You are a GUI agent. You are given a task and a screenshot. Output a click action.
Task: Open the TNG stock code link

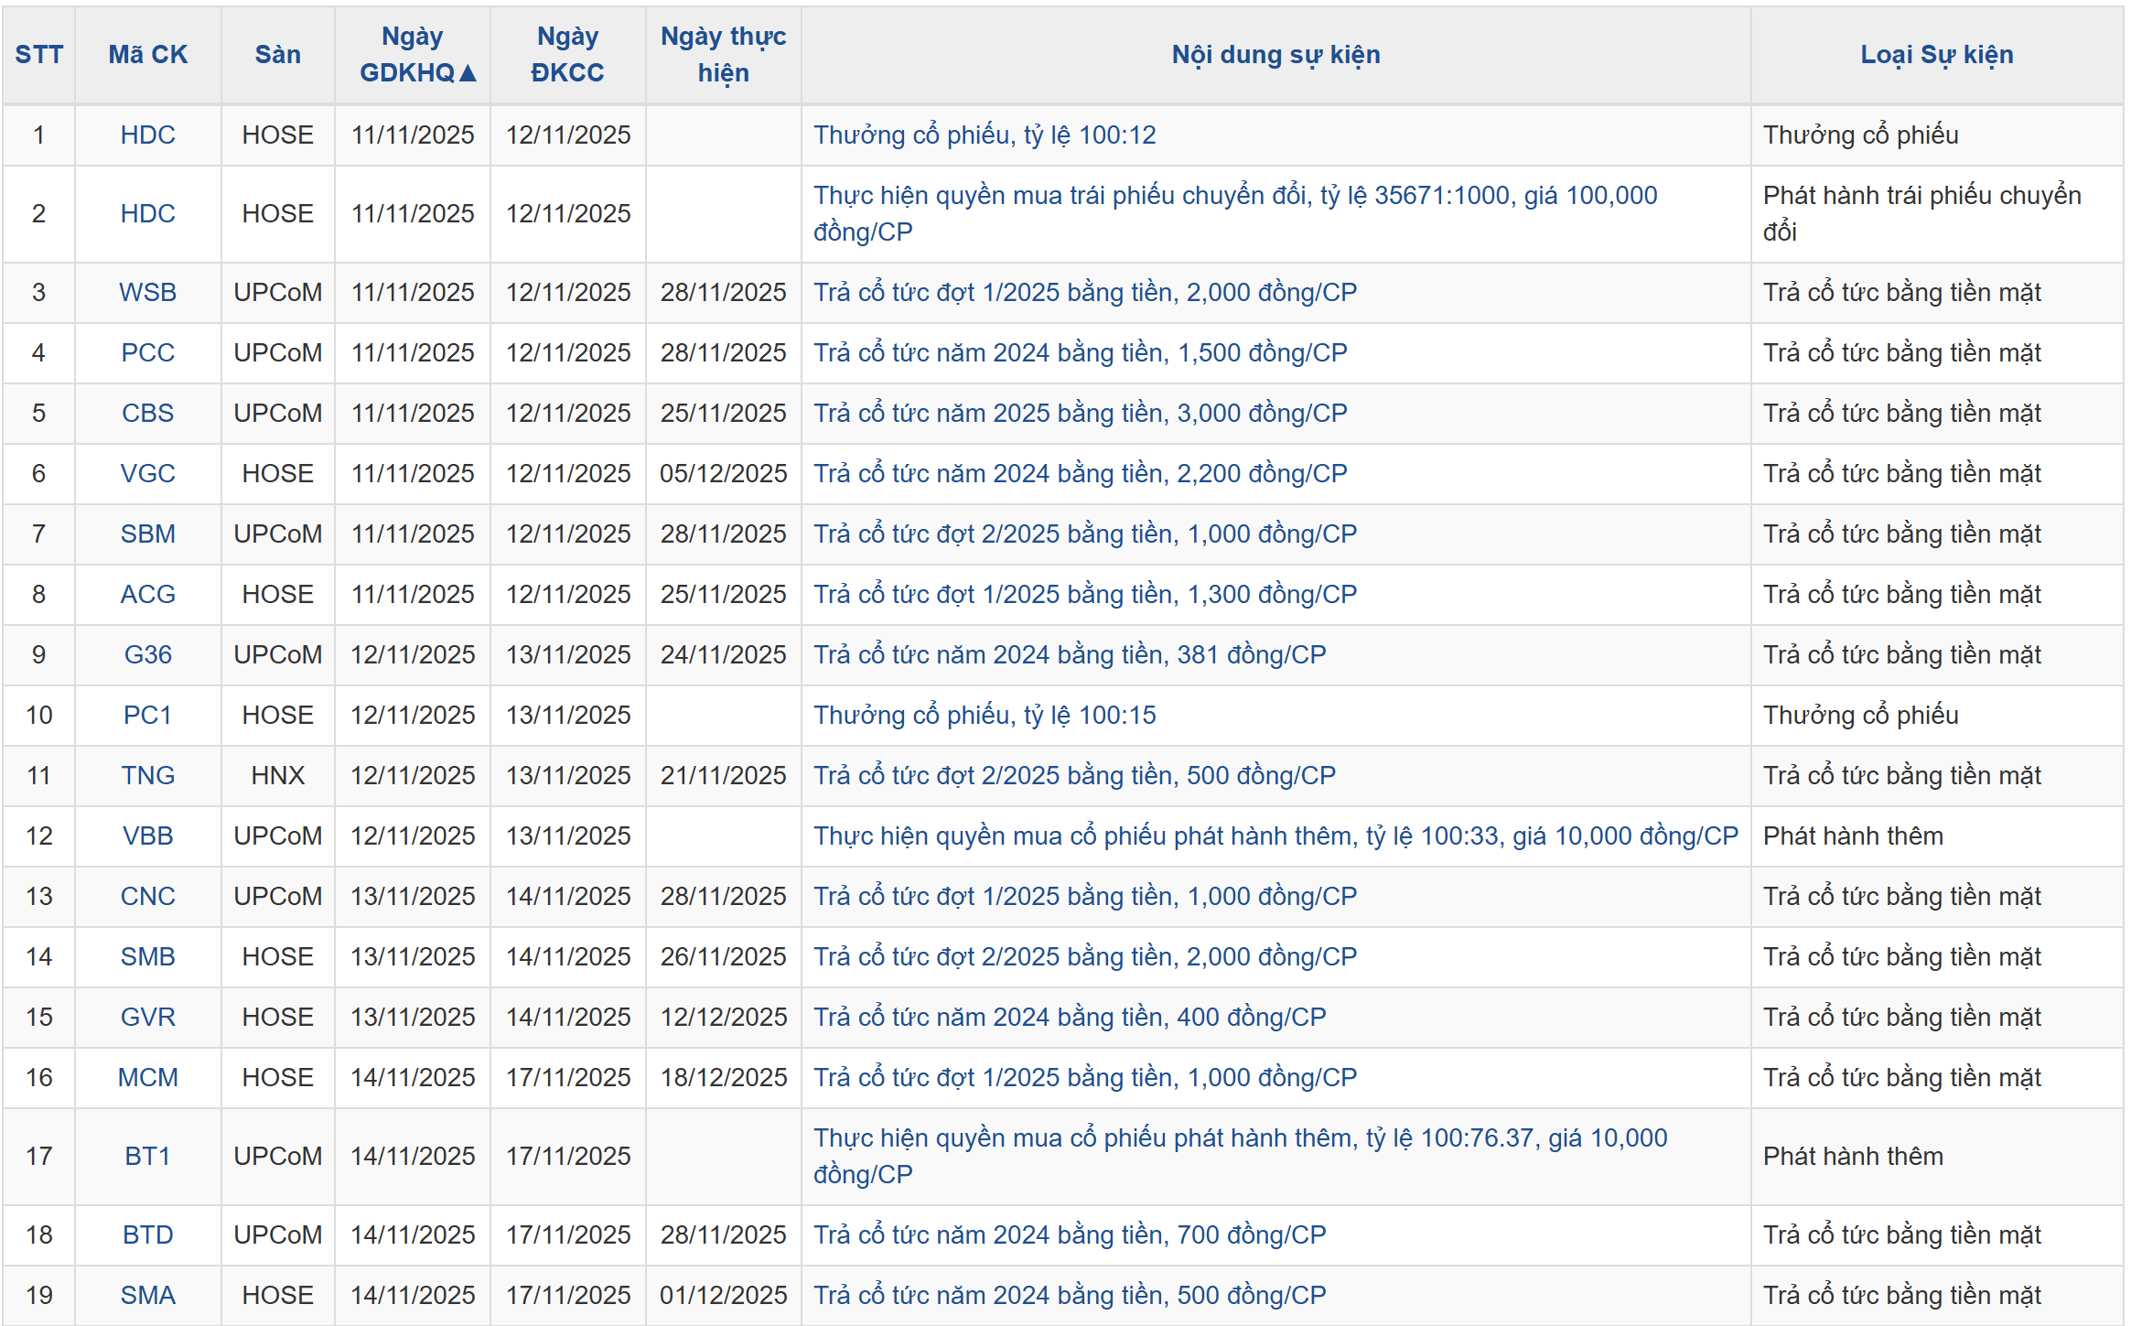[147, 775]
